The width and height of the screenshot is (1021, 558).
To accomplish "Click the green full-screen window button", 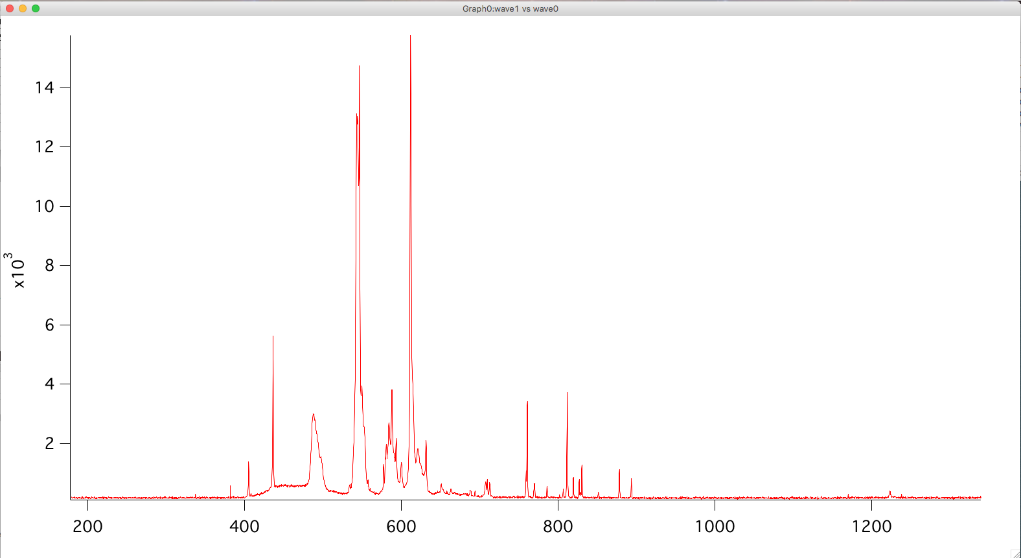I will (36, 8).
